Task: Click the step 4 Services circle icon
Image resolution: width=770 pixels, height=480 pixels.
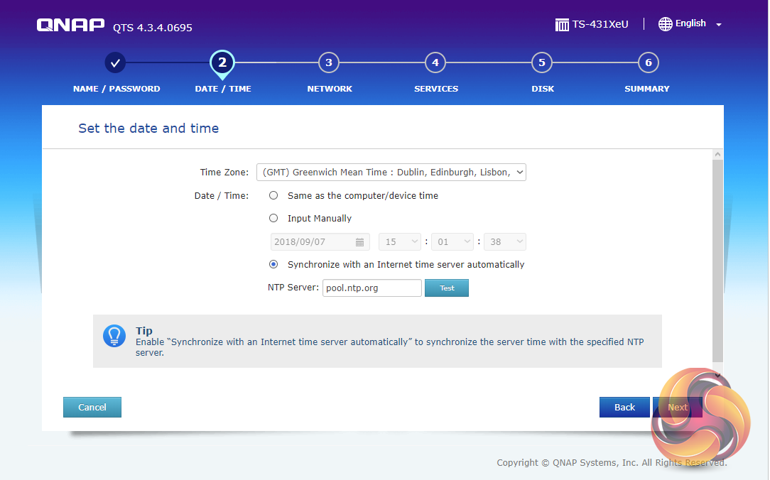Action: coord(435,62)
